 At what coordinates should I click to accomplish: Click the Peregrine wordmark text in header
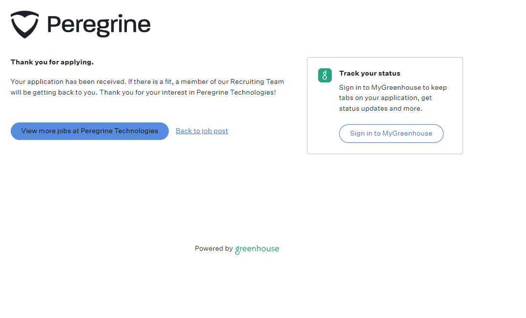(99, 24)
